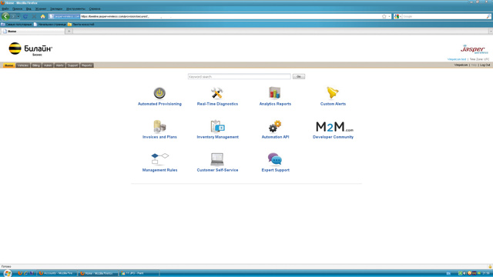Open the Начальная страница bookmark
The height and width of the screenshot is (277, 493).
[49, 24]
